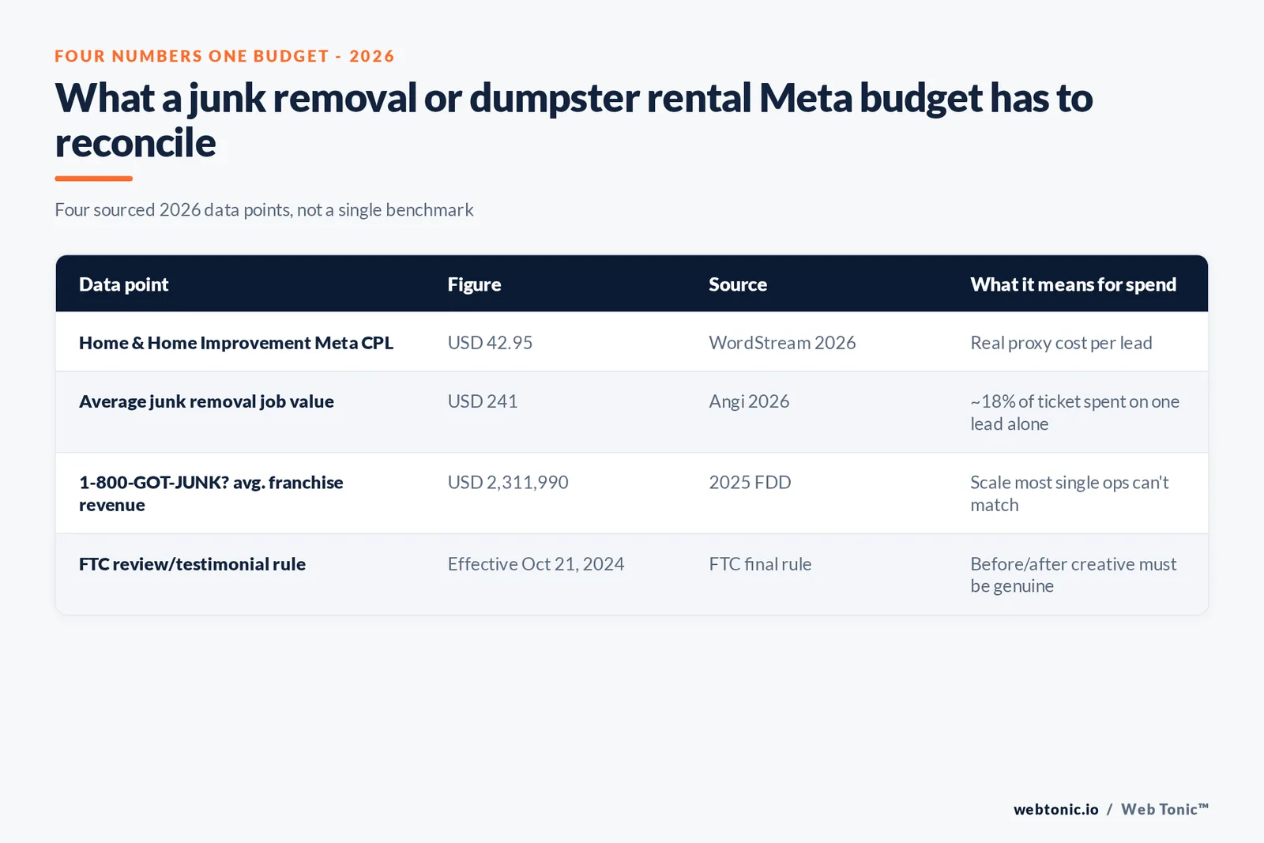Click '1-800-GOT-JUNK? avg. franchise revenue' label

[x=211, y=494]
